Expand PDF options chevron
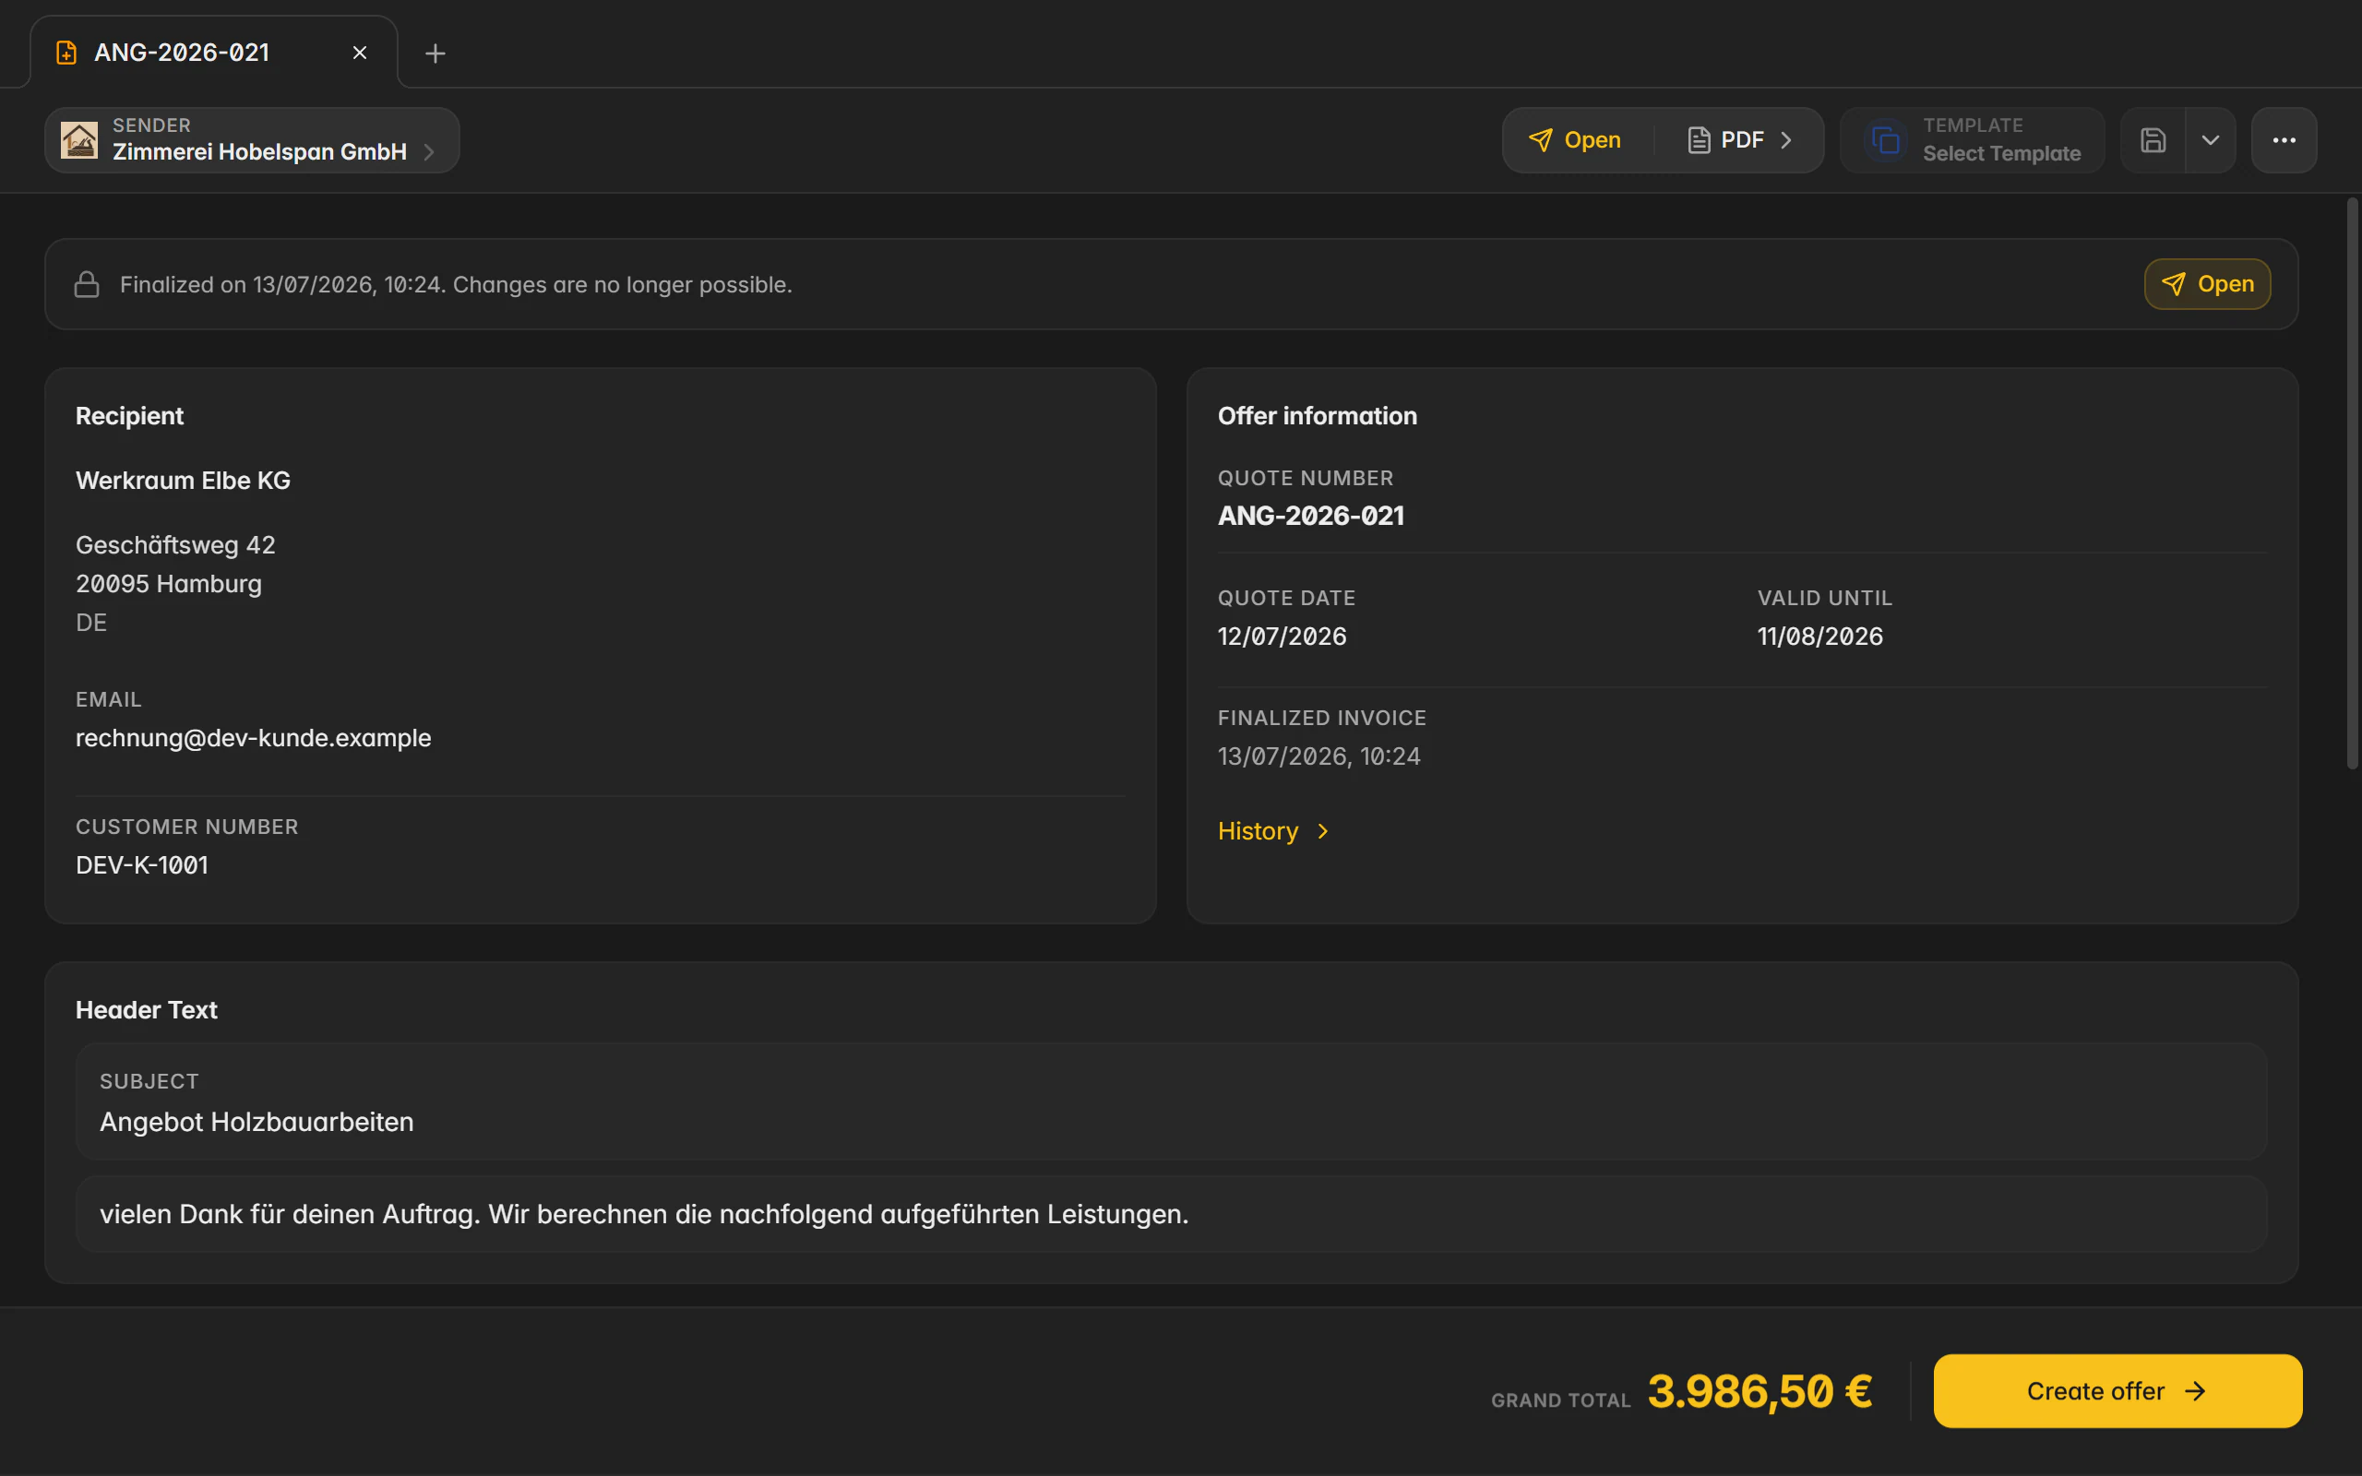 point(1786,140)
